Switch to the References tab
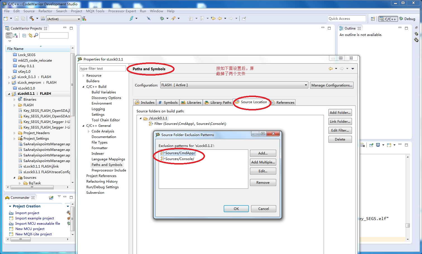Viewport: 422px width, 254px height. (x=283, y=103)
